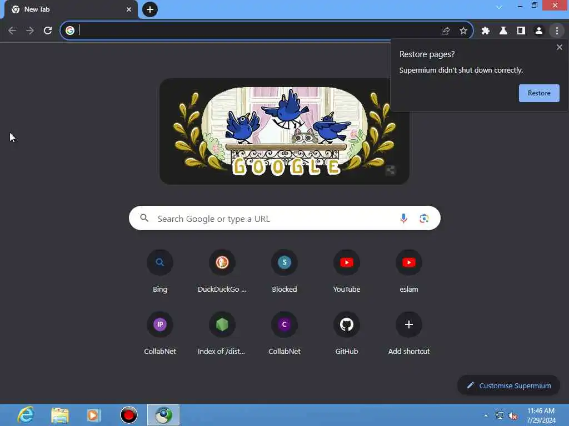Click the Supermium taskbar button
569x426 pixels.
click(163, 415)
